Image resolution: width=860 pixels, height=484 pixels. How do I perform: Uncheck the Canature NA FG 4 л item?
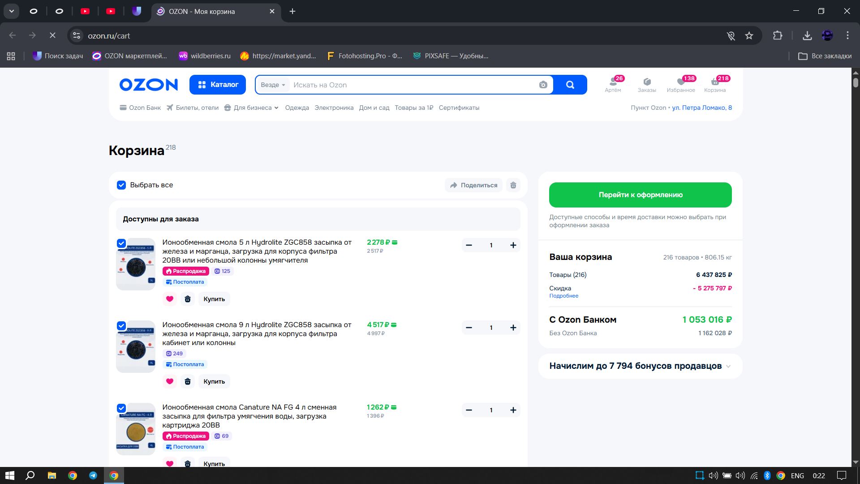click(121, 408)
